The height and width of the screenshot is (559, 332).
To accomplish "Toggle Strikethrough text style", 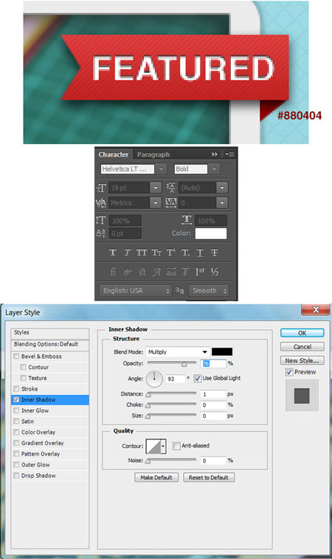I will point(214,253).
